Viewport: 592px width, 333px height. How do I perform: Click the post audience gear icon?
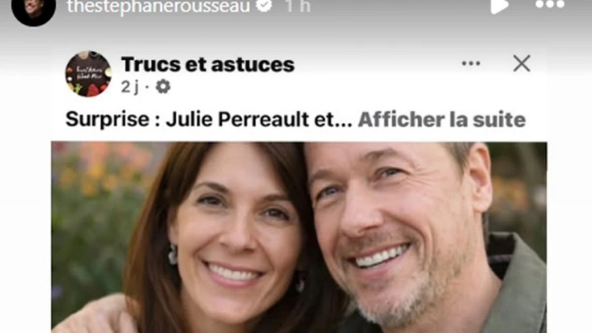coord(163,87)
